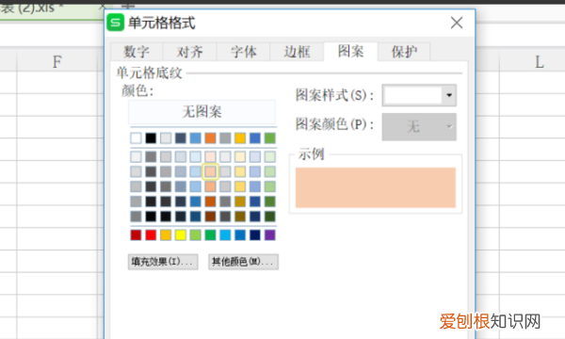Screen dimensions: 565x339
Task: Switch to the 数字 tab
Action: [137, 52]
